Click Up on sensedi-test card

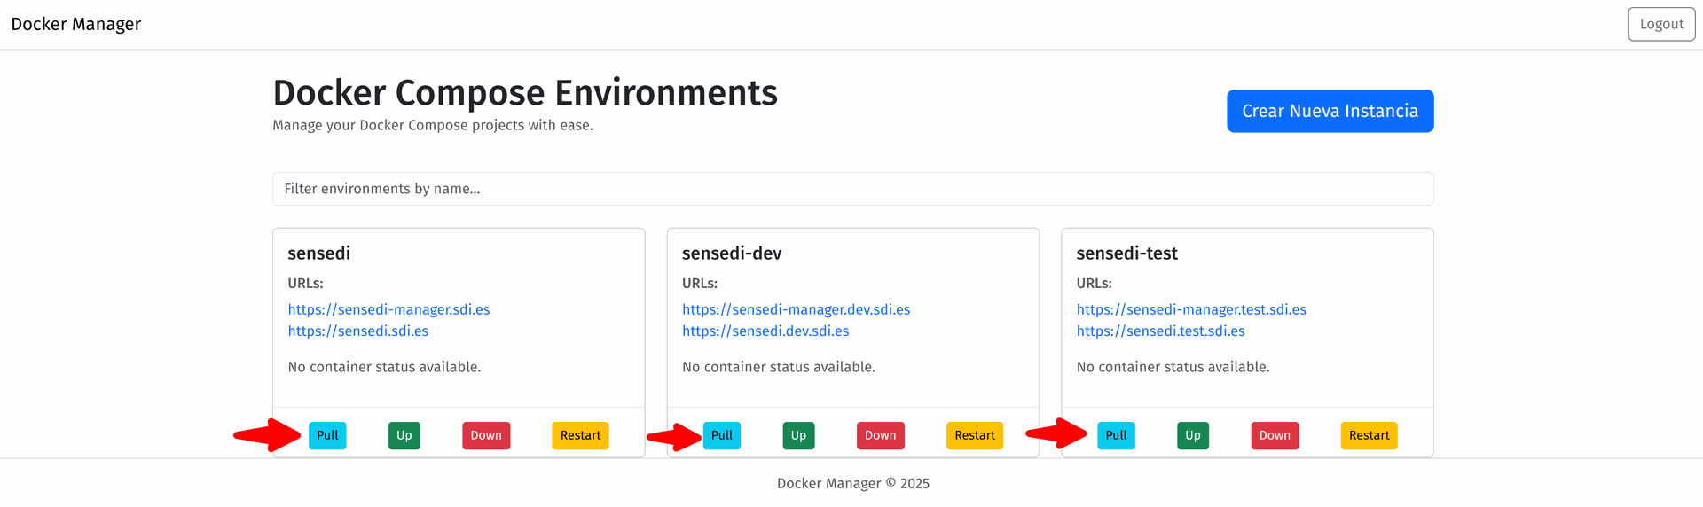pos(1192,435)
